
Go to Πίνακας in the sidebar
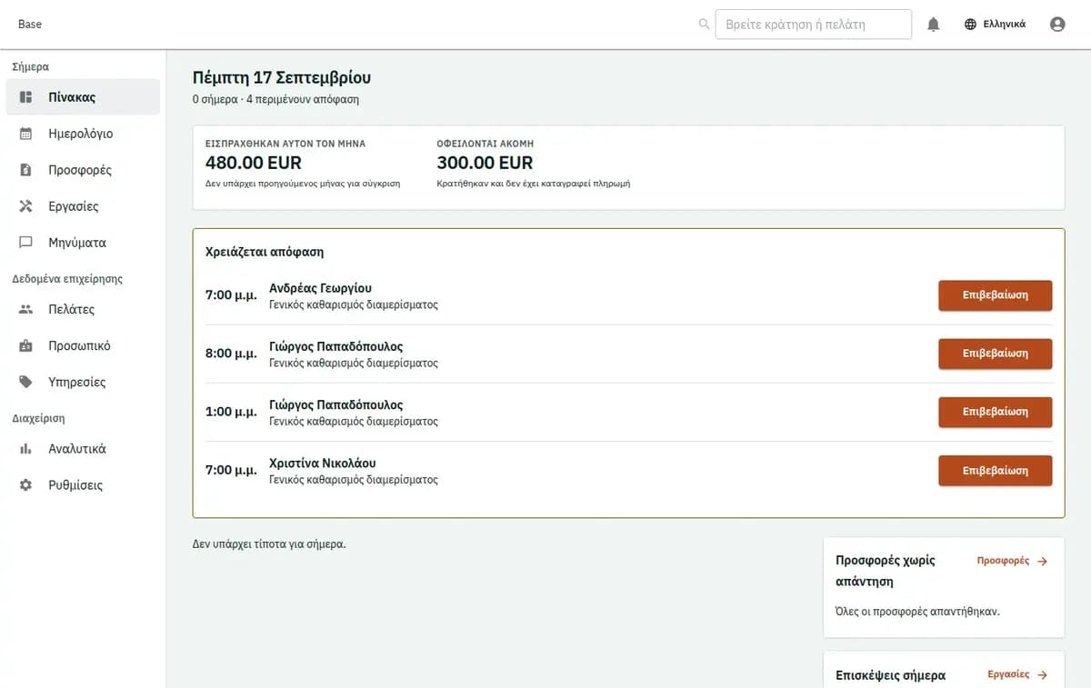[83, 97]
